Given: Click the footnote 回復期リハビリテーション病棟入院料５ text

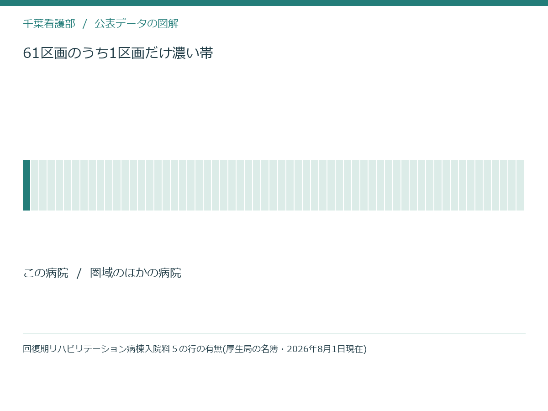Looking at the screenshot, I should pyautogui.click(x=100, y=349).
